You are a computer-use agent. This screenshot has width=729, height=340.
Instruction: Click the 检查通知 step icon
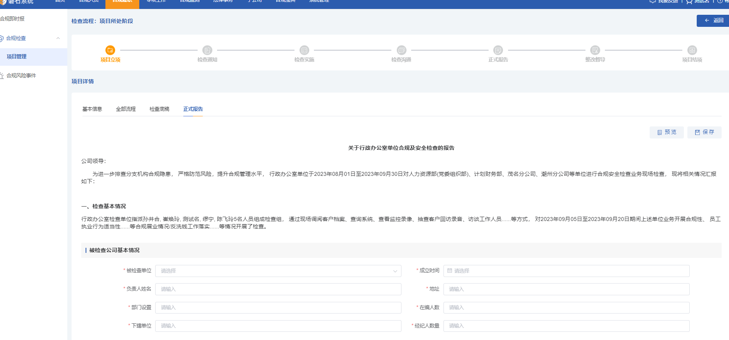click(x=207, y=50)
